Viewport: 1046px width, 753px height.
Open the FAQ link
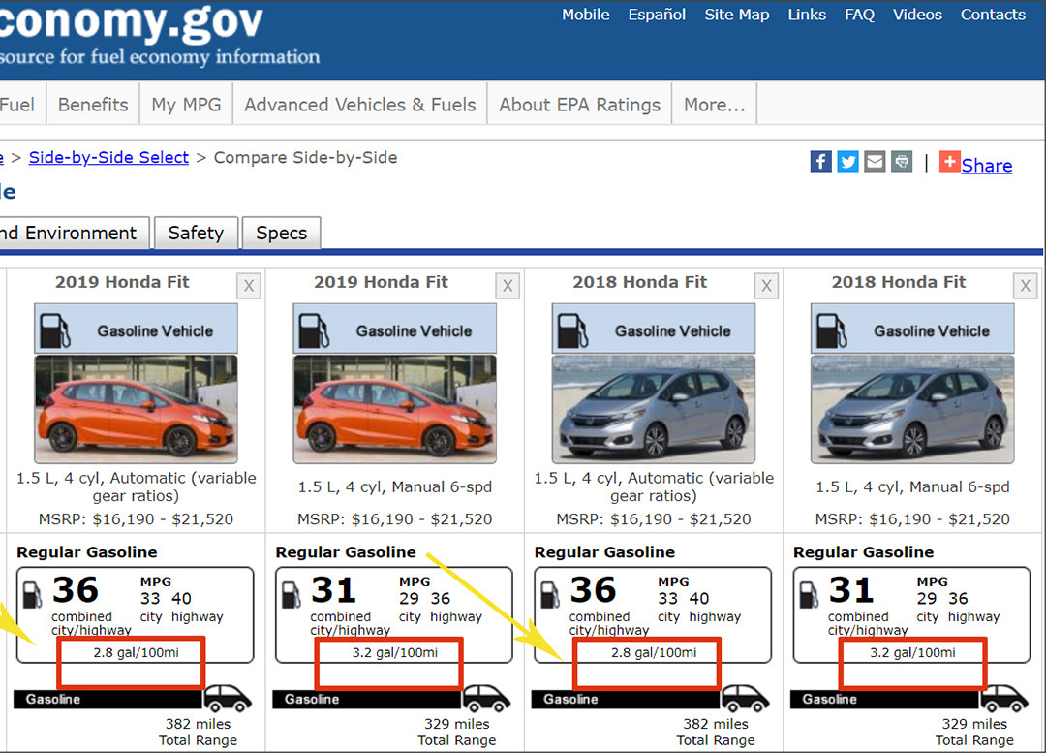[859, 15]
